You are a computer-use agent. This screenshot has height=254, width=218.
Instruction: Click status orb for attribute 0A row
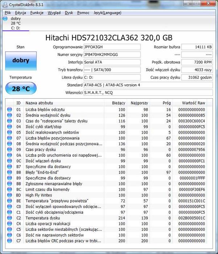(9, 155)
